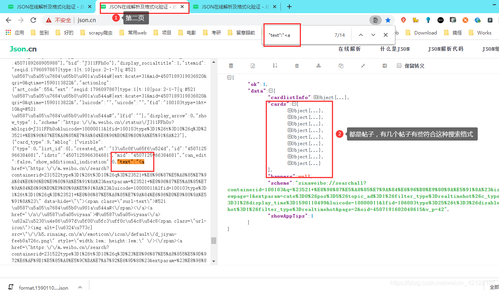Open the JSON解析代码 menu item
Screen dimensions: 499x290
(x=445, y=49)
